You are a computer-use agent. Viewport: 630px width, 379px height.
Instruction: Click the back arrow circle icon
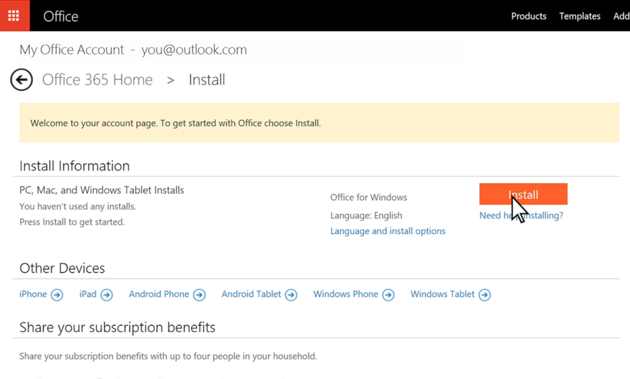pos(22,80)
